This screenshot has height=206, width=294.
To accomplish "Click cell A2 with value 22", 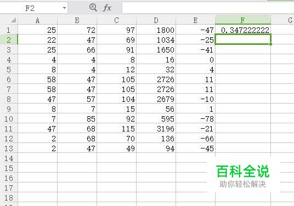I will pyautogui.click(x=37, y=39).
